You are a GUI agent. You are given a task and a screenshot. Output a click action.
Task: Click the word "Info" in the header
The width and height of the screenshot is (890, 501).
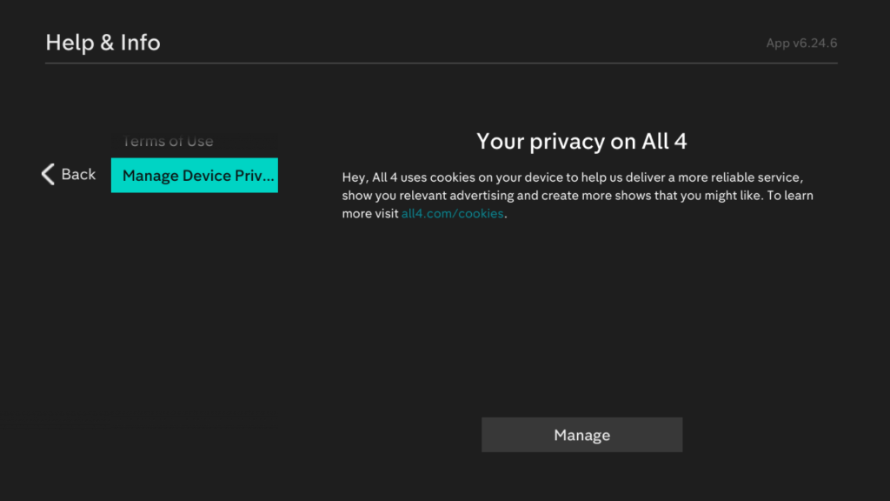141,43
